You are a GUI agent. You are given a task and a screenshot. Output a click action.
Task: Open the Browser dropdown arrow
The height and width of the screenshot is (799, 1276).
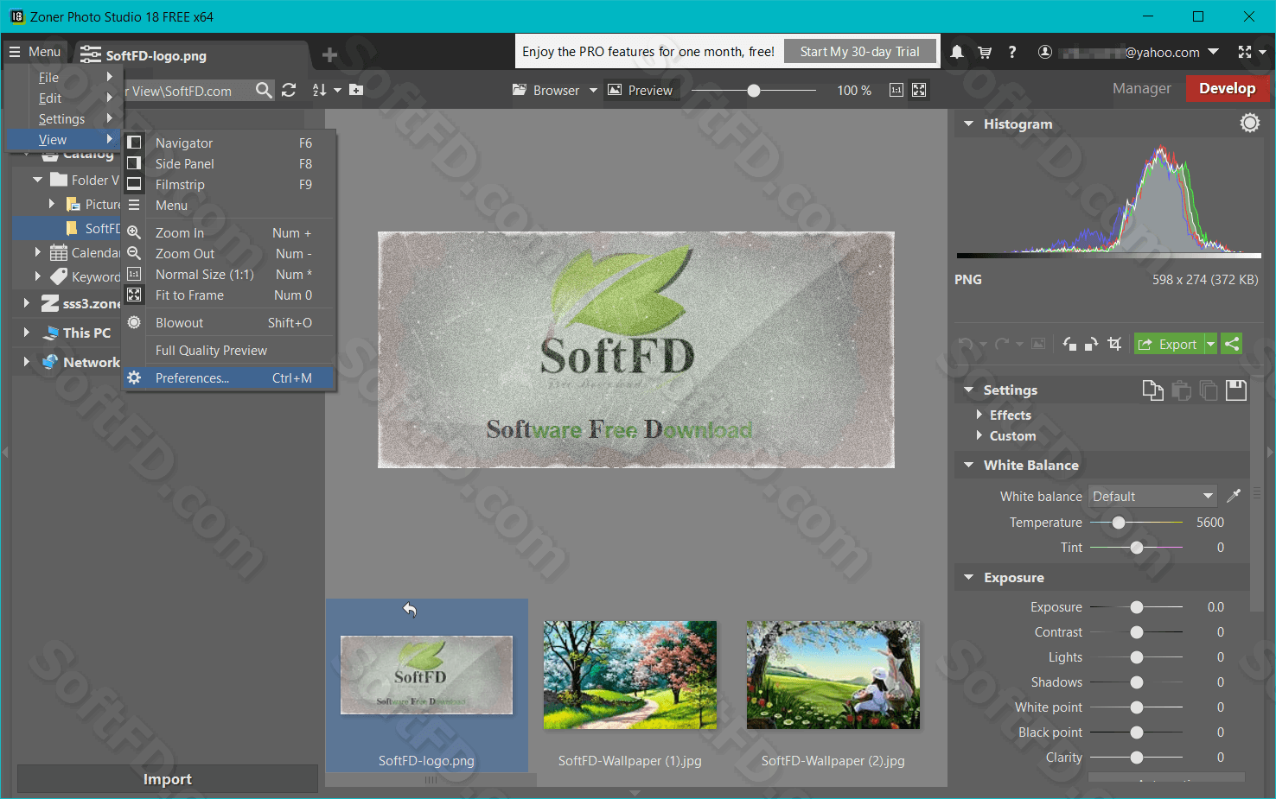pyautogui.click(x=593, y=90)
